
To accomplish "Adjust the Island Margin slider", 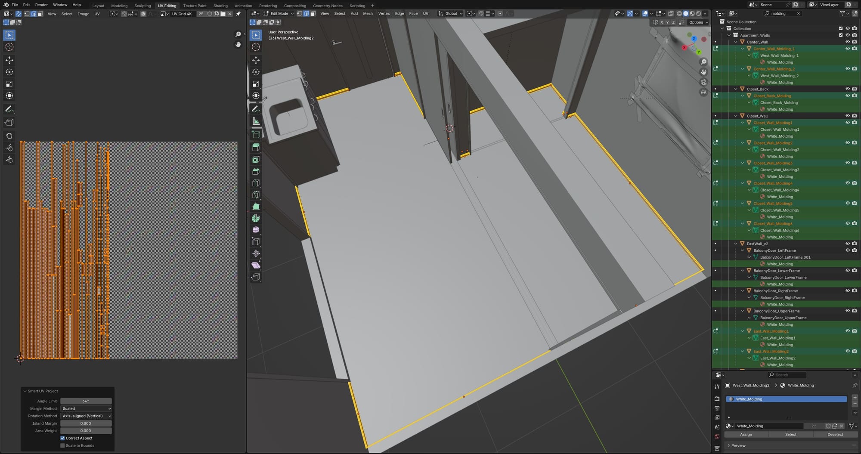I will 86,423.
